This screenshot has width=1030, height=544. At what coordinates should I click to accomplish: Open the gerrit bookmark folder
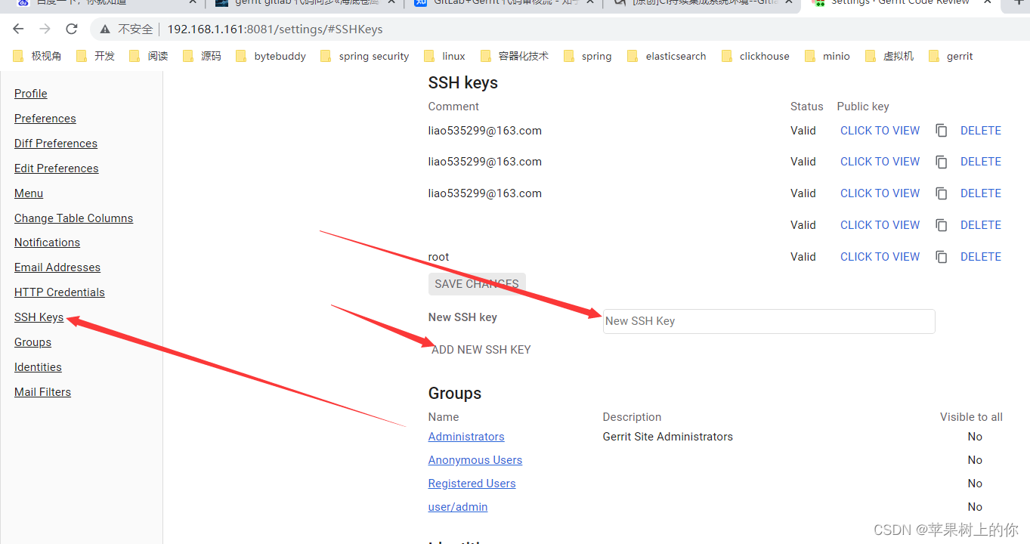point(951,56)
